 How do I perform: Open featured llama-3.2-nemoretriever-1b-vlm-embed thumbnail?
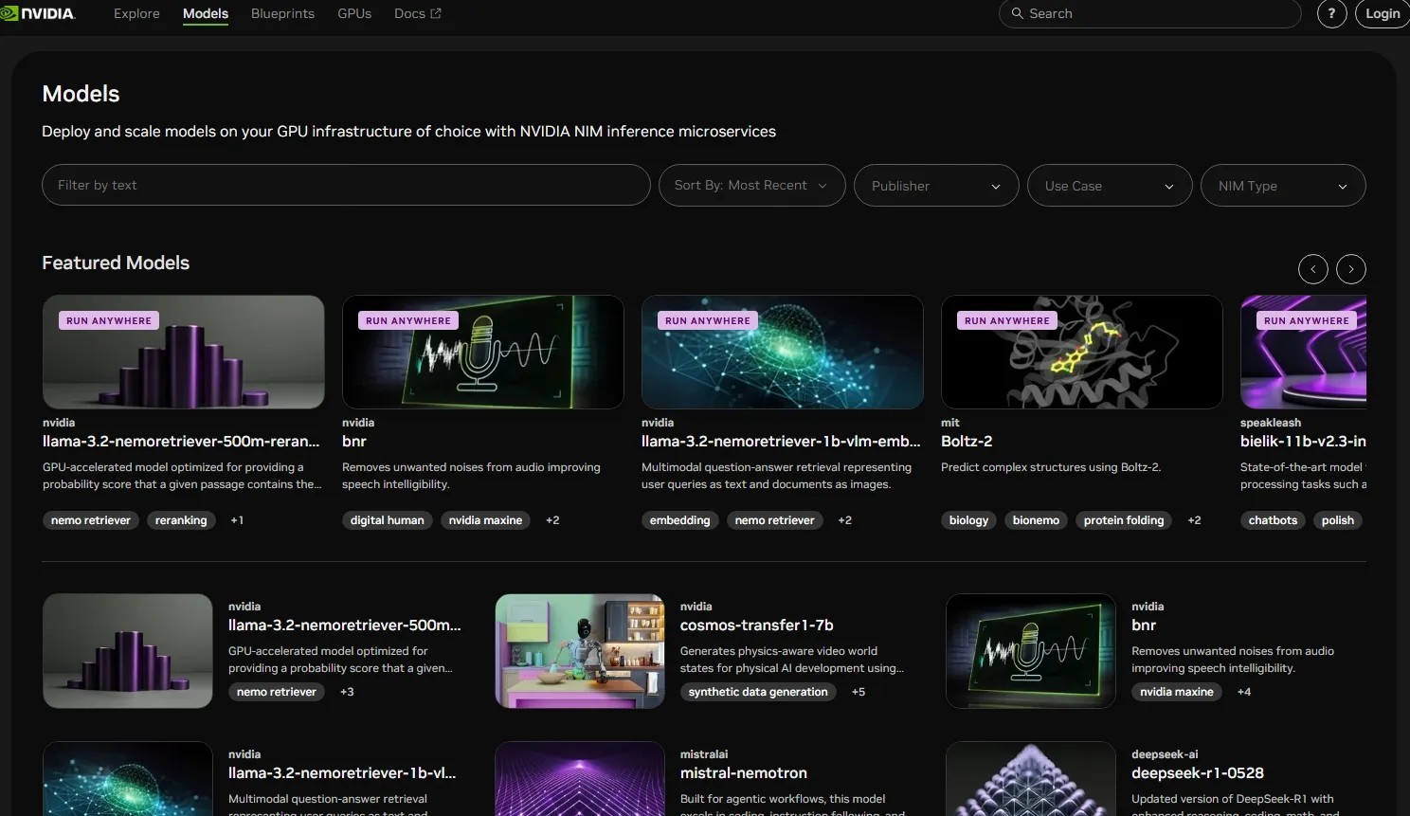[783, 353]
